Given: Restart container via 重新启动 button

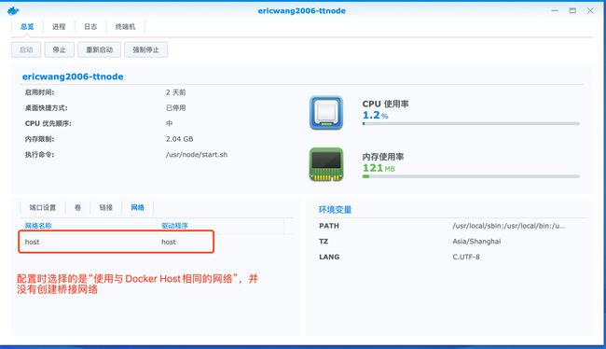Looking at the screenshot, I should (x=100, y=49).
